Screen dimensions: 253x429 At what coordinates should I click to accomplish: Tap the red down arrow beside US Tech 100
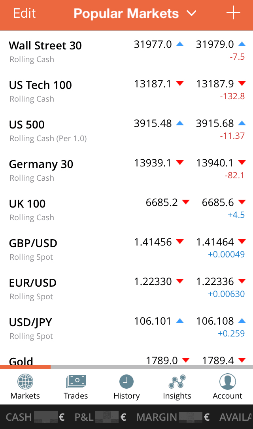pos(180,83)
